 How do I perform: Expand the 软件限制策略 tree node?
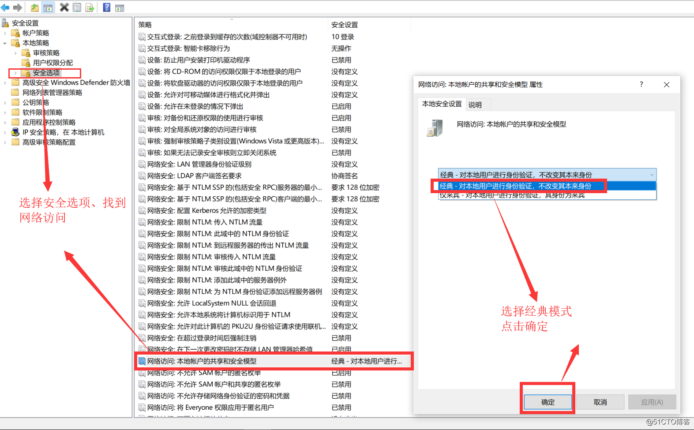point(5,112)
